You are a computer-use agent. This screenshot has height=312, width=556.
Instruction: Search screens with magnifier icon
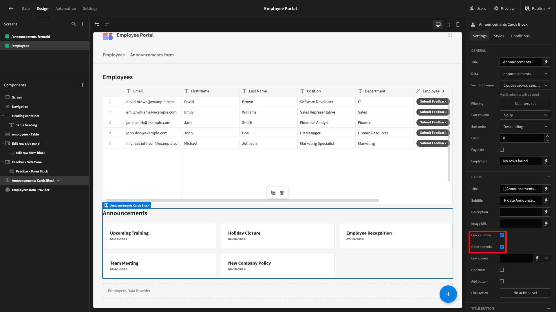(74, 24)
